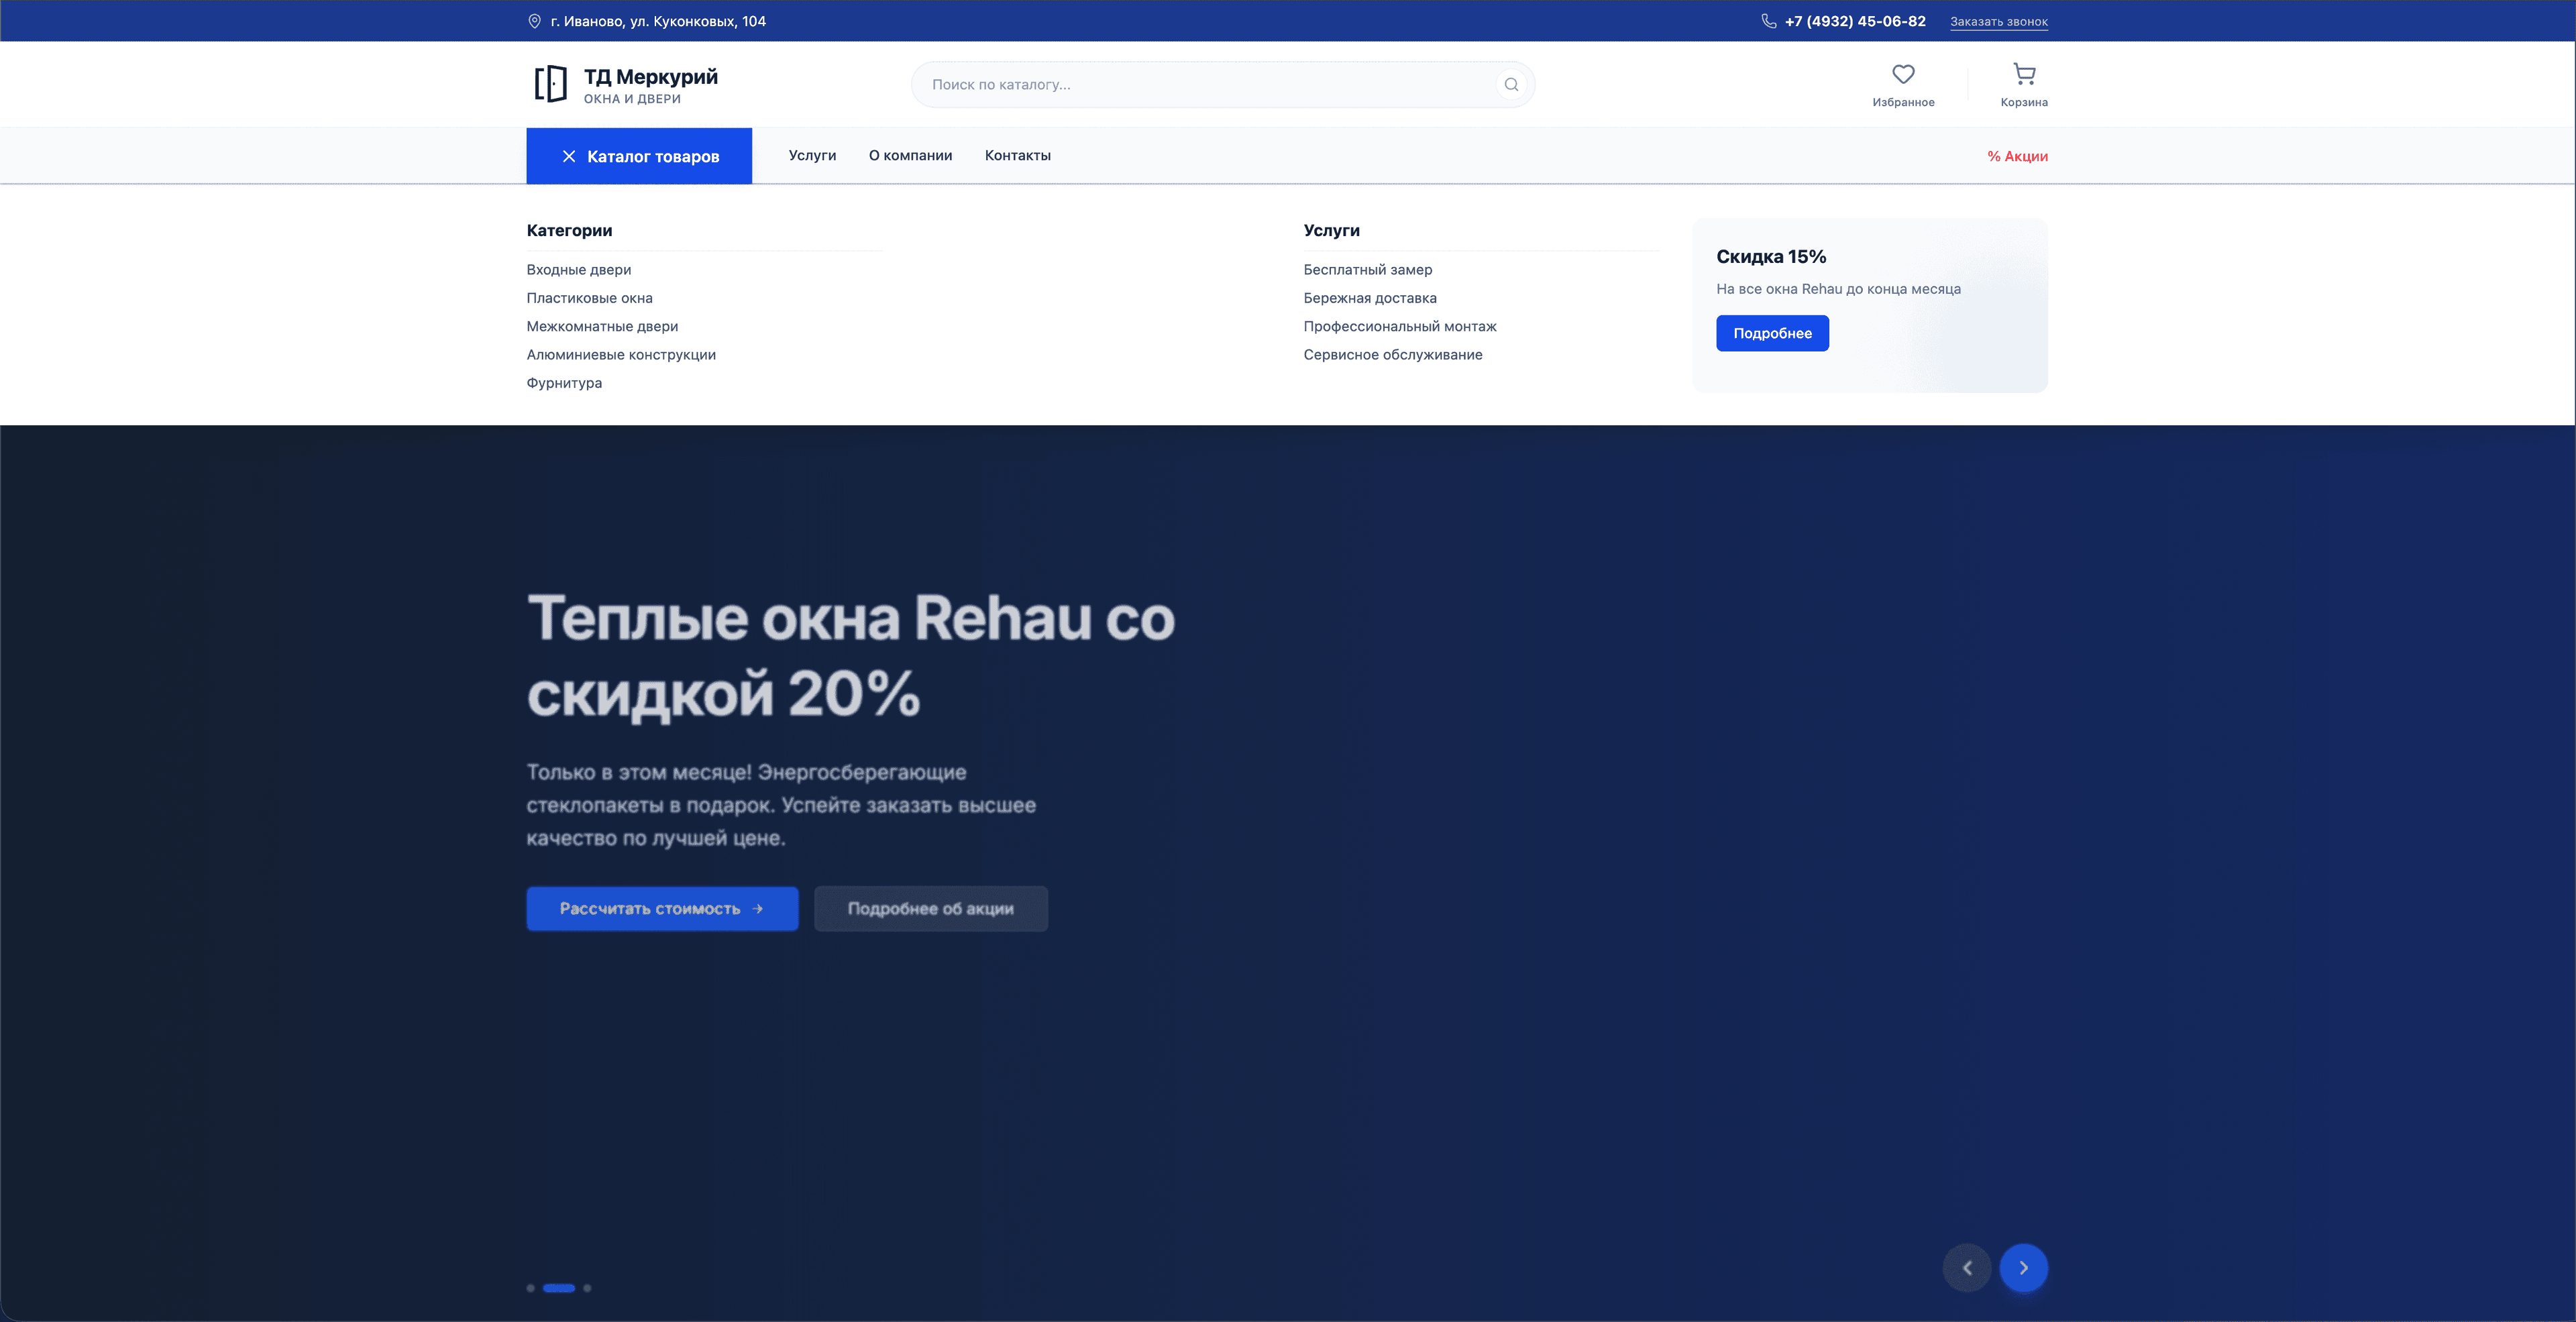This screenshot has width=2576, height=1322.
Task: Click the Категории heading
Action: pyautogui.click(x=569, y=230)
